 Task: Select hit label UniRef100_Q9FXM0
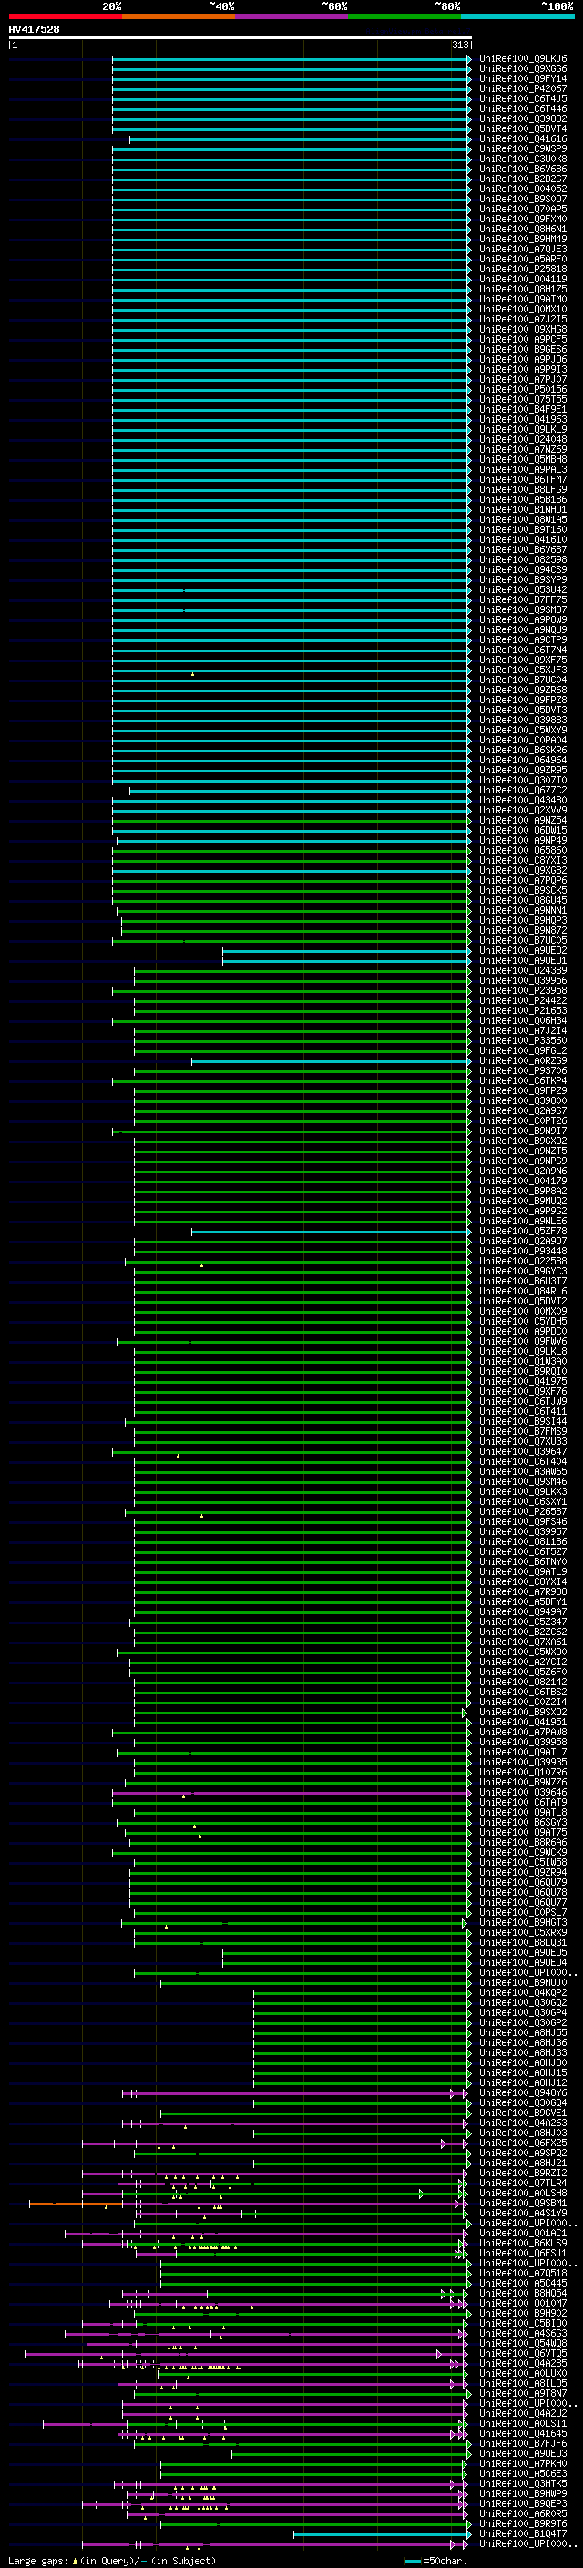pyautogui.click(x=523, y=219)
